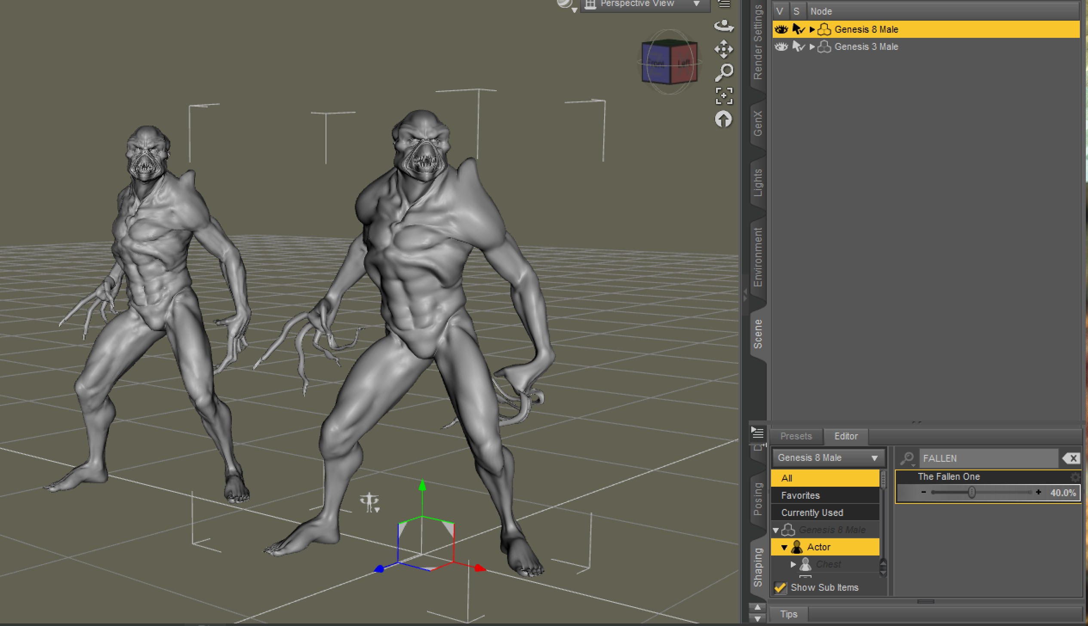Open the Shaping pane options menu icon
This screenshot has width=1088, height=626.
coord(757,432)
